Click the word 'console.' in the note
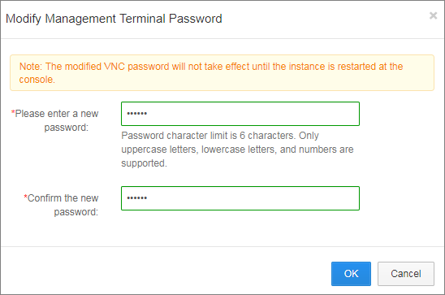 (37, 80)
